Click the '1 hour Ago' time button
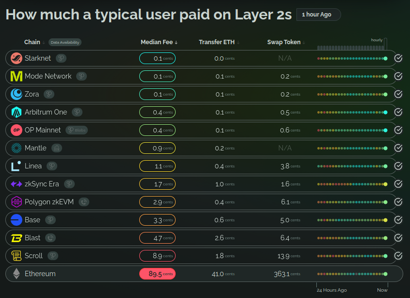This screenshot has height=298, width=410. coord(318,15)
